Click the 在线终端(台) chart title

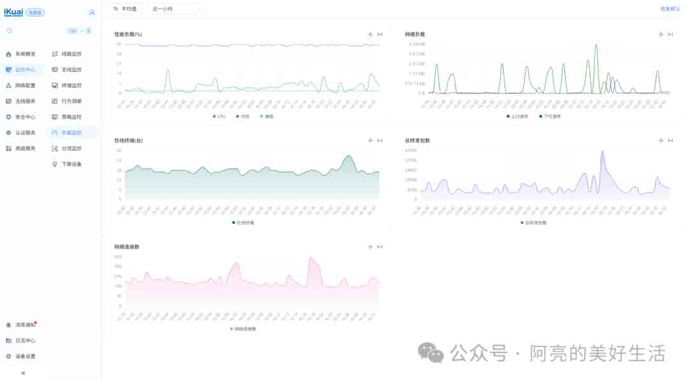click(x=129, y=141)
